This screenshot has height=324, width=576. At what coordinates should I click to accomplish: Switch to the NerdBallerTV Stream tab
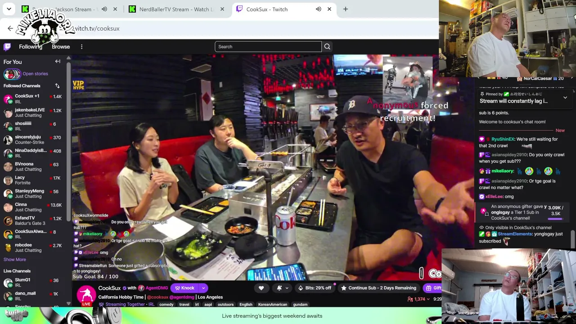pos(176,9)
